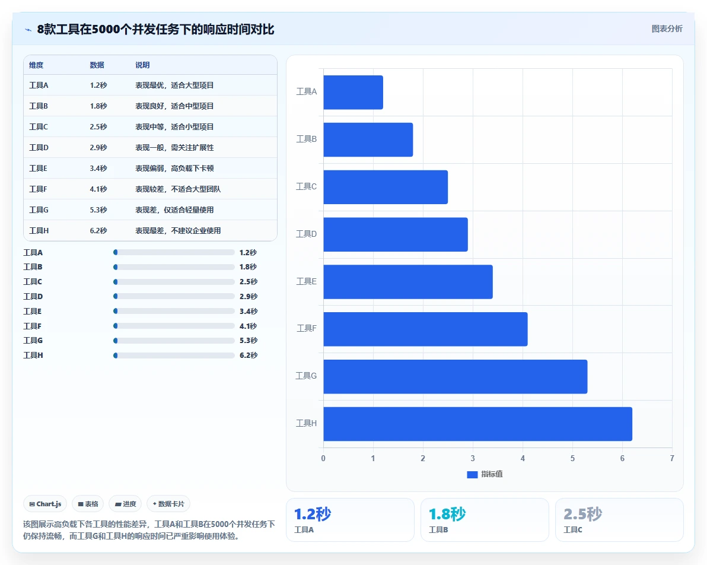The width and height of the screenshot is (707, 565).
Task: Click the 工具G bar in chart
Action: coord(456,376)
